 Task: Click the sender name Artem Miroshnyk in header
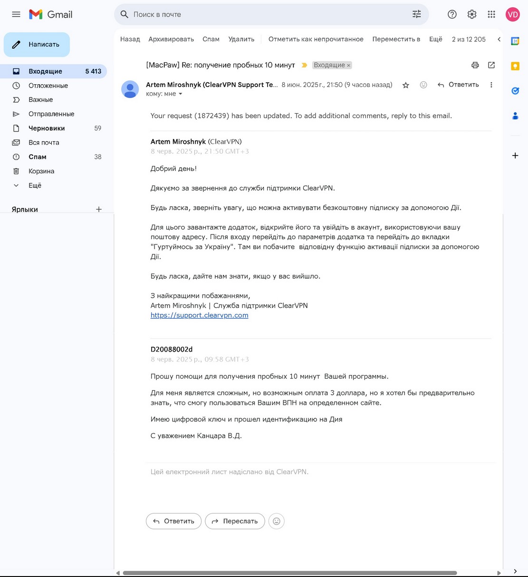tap(212, 85)
